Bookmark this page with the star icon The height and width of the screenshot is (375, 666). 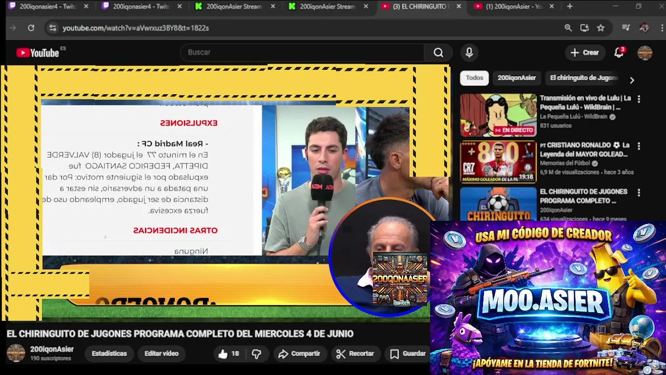click(601, 28)
